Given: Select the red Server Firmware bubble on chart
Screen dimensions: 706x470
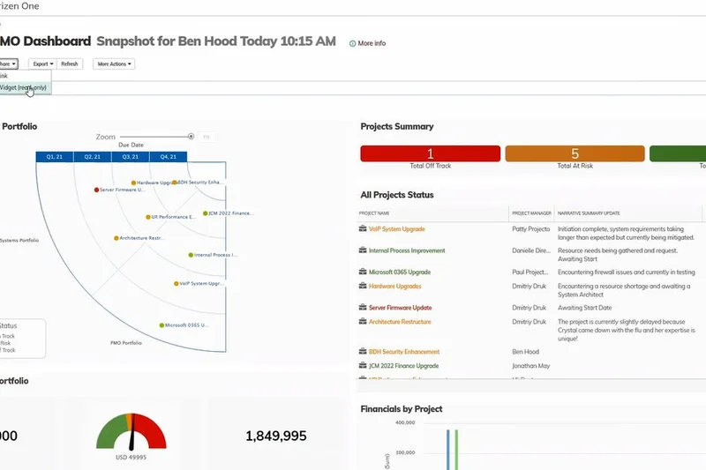Looking at the screenshot, I should pyautogui.click(x=97, y=190).
